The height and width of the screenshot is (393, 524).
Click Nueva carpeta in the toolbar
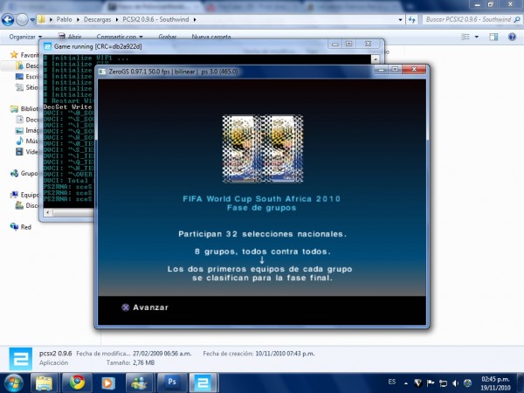click(x=211, y=37)
